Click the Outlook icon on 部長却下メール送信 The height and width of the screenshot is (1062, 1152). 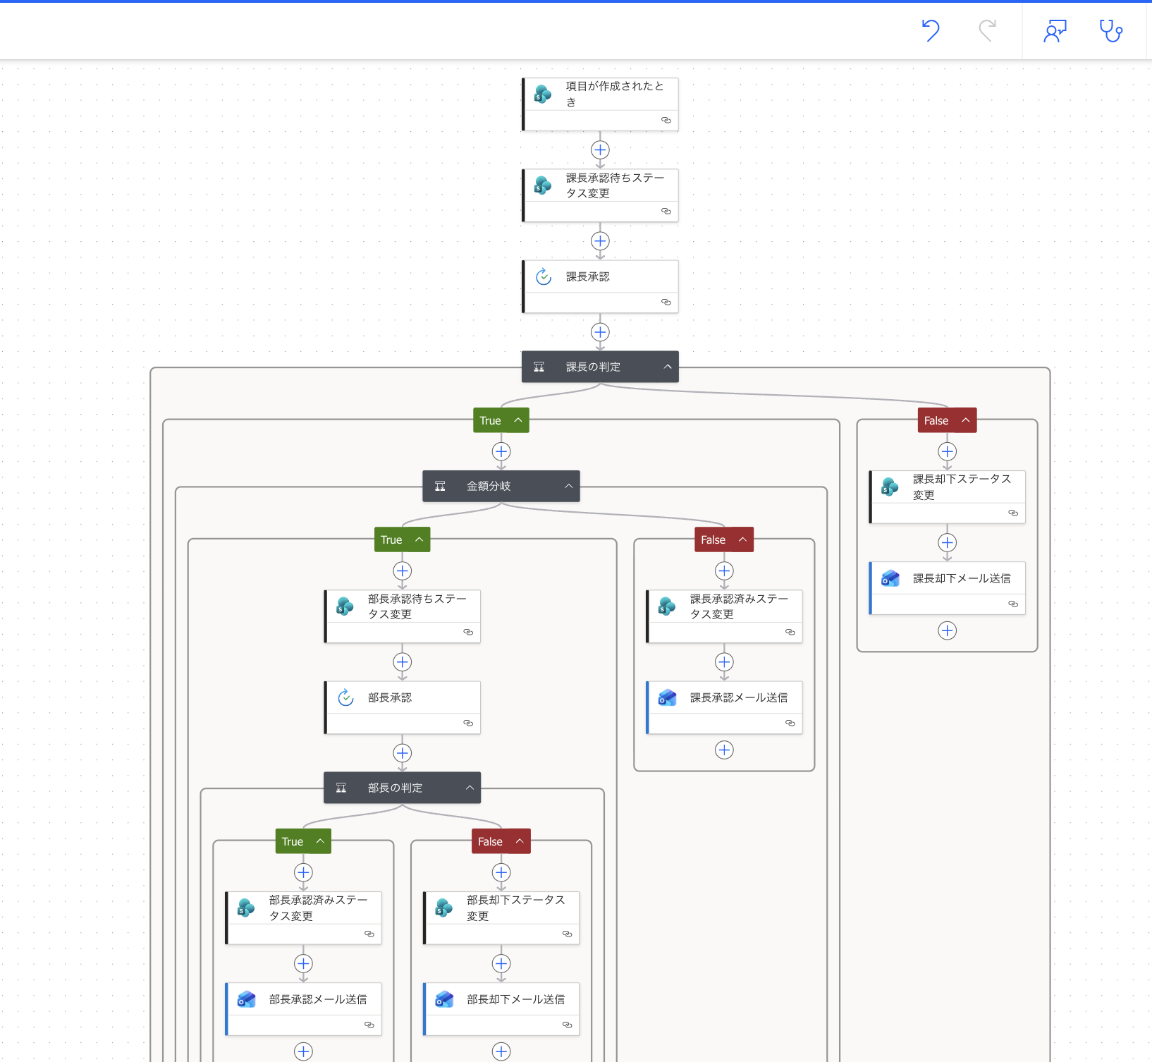coord(444,999)
